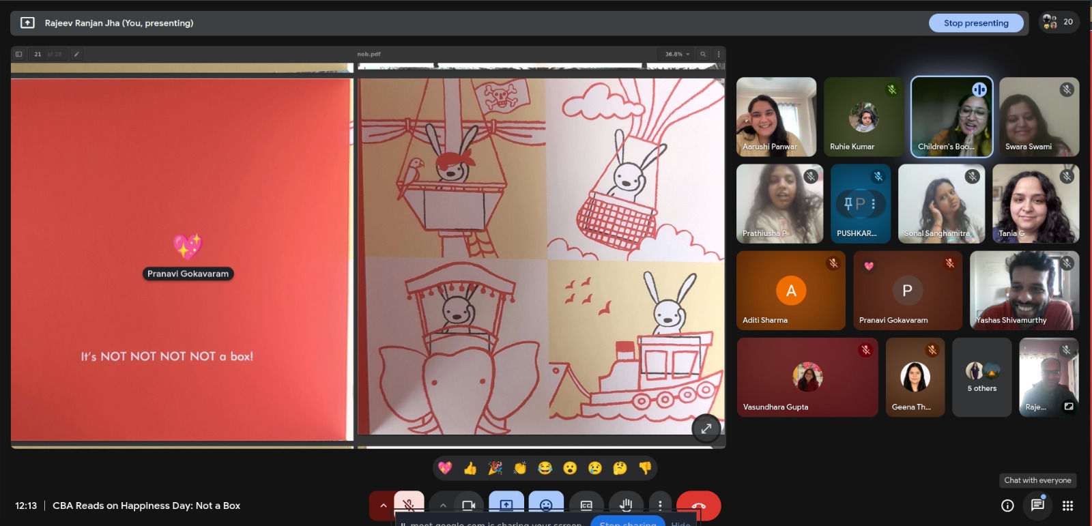This screenshot has width=1092, height=526.
Task: Click the muted mic icon on Vasundhara Gupta's tile
Action: [x=865, y=350]
